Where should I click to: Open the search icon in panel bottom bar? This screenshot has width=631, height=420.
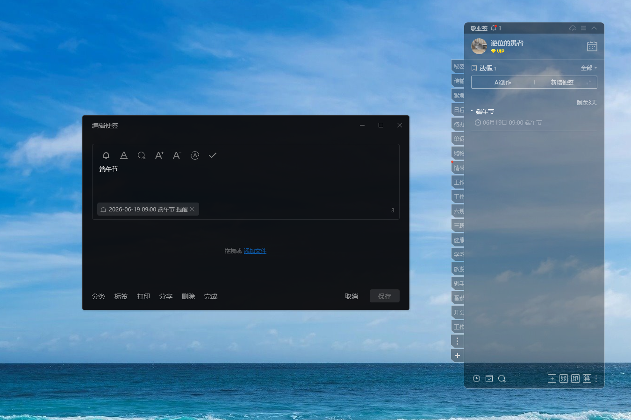coord(502,378)
